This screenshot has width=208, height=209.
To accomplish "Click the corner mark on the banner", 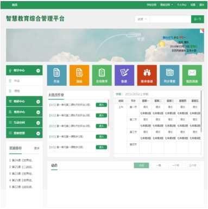I will (202, 31).
